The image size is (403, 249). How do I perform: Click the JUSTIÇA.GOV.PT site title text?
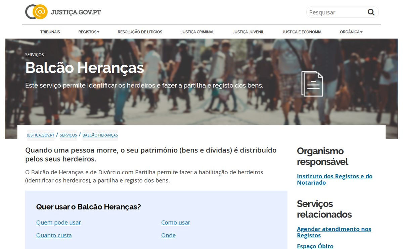coord(76,12)
